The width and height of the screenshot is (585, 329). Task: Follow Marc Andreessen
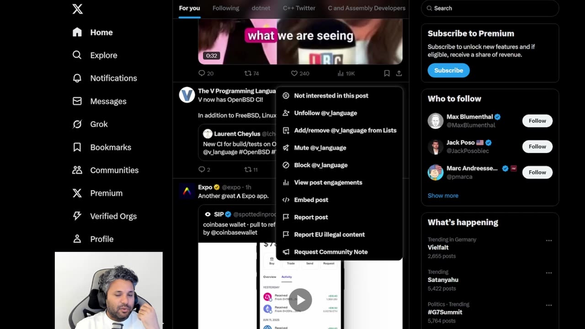click(x=537, y=172)
